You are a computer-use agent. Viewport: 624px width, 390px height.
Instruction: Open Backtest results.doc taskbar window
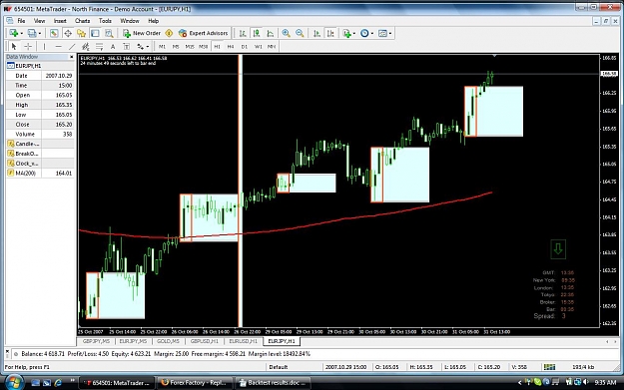273,383
